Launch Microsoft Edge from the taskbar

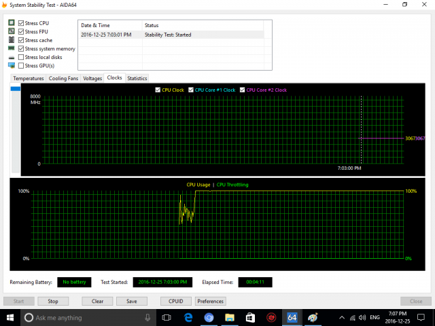click(188, 317)
